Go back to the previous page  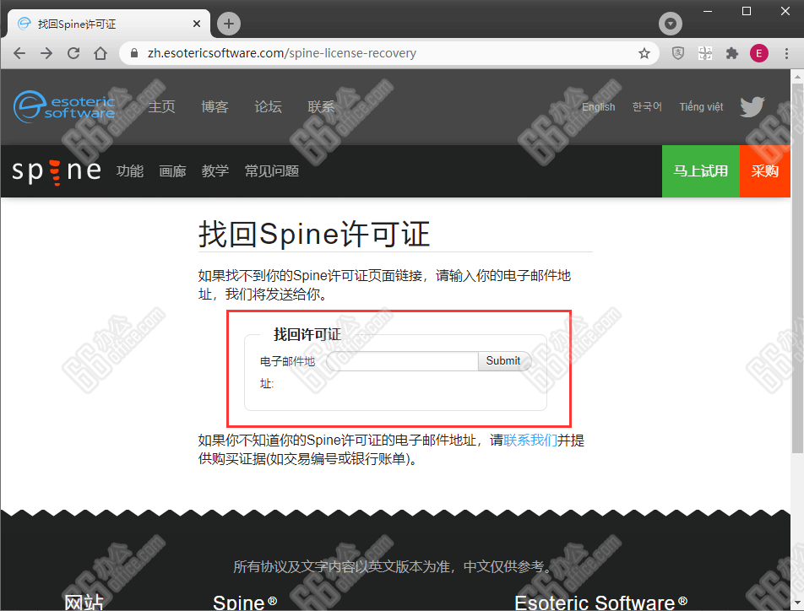19,53
